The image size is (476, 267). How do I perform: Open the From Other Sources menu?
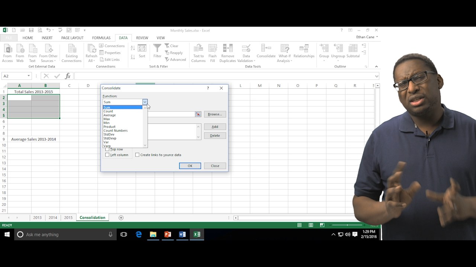49,53
